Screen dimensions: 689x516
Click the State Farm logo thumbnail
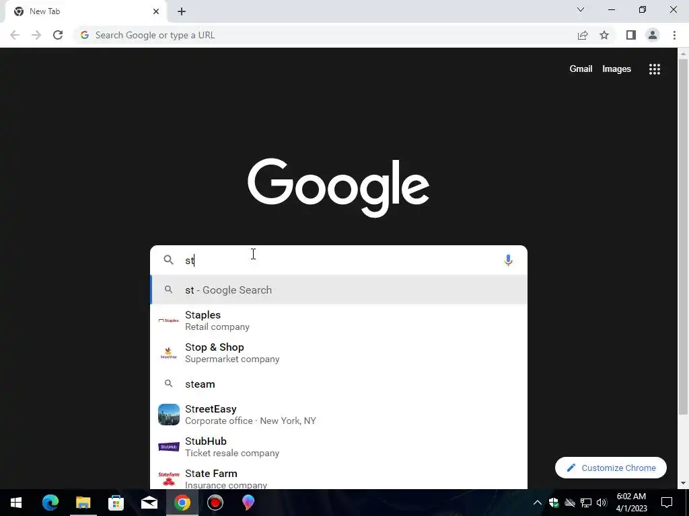coord(169,479)
